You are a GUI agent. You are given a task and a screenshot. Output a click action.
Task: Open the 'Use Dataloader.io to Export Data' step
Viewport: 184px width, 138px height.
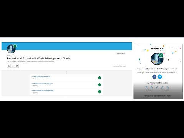tap(42, 84)
